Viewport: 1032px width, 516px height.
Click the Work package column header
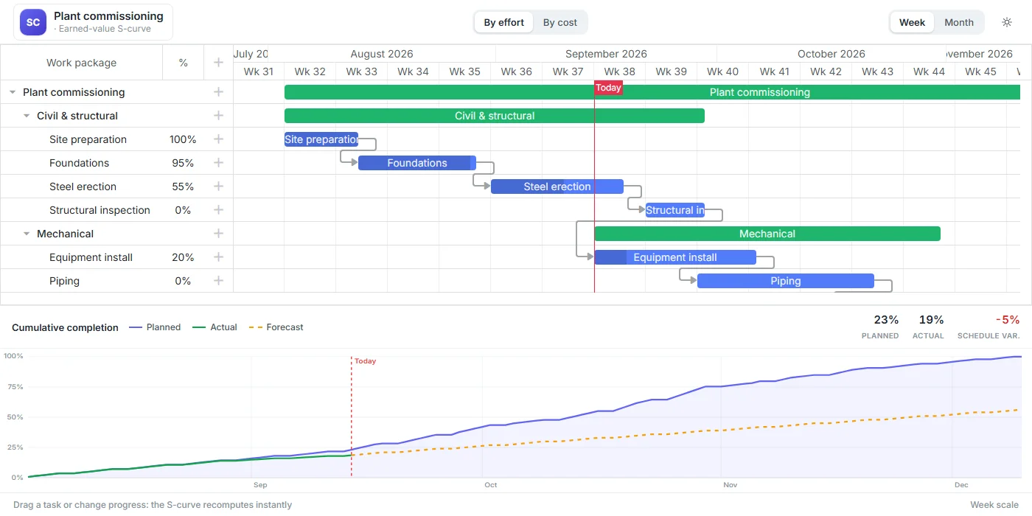pos(81,63)
